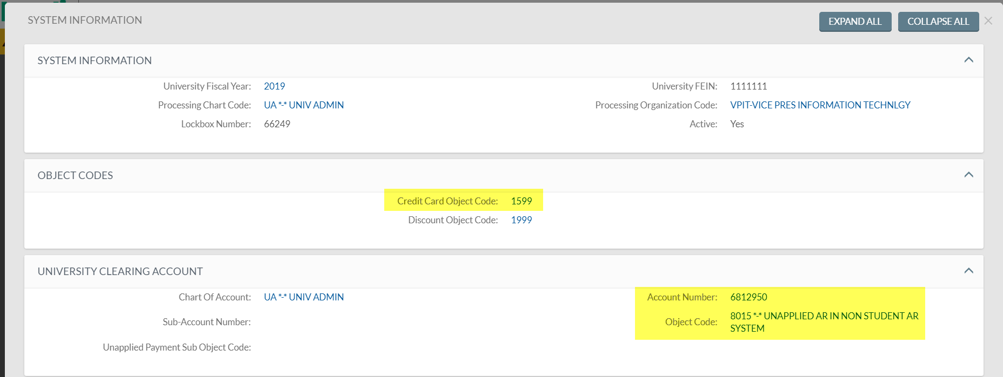The width and height of the screenshot is (1003, 377).
Task: Open Chart Of Account UA UNIV ADMIN link
Action: [x=304, y=297]
